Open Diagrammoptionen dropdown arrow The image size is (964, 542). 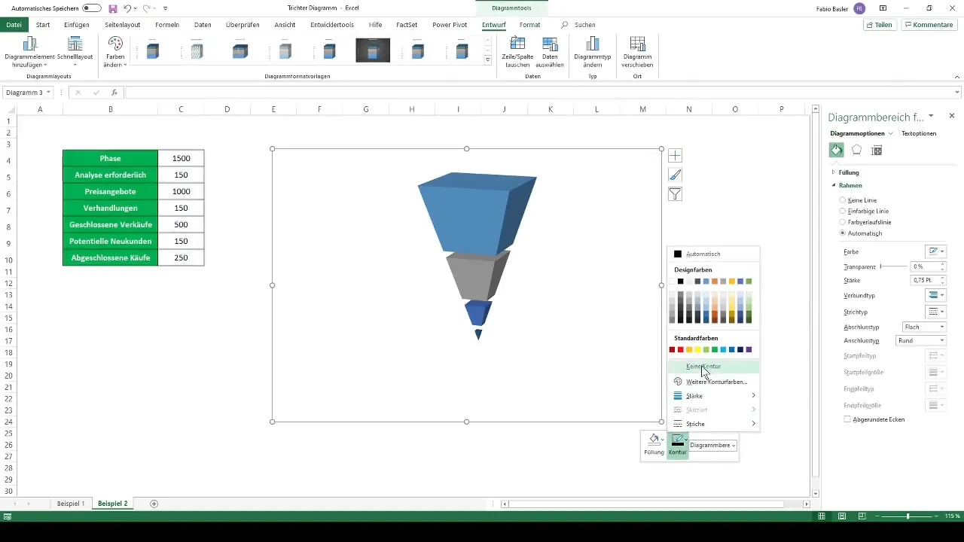point(891,133)
